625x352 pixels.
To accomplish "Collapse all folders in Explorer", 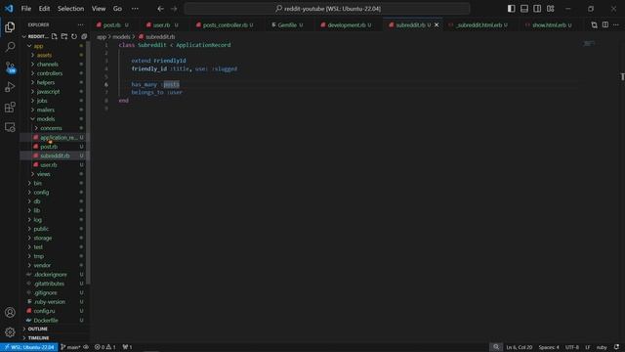I will [84, 36].
